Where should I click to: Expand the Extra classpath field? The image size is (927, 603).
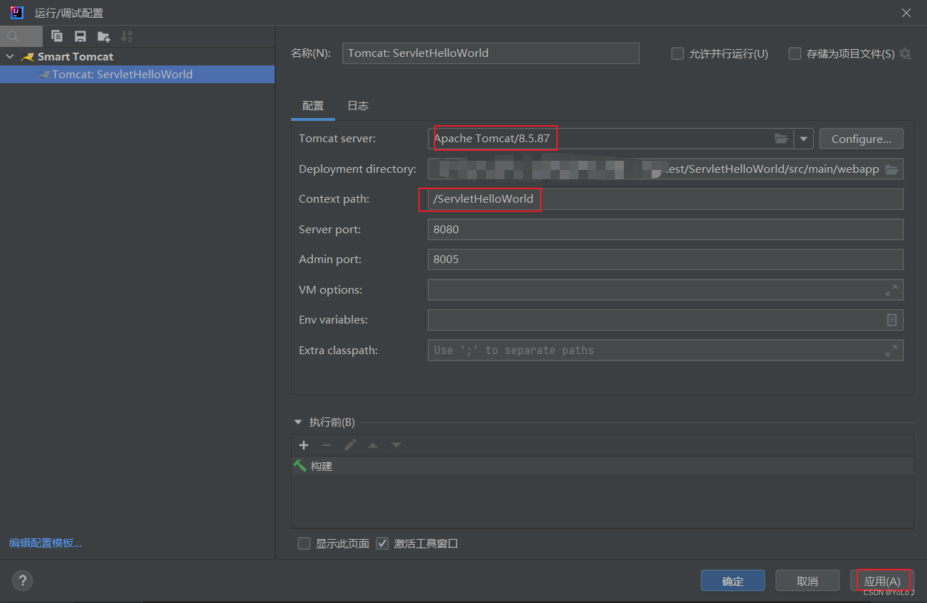[891, 351]
